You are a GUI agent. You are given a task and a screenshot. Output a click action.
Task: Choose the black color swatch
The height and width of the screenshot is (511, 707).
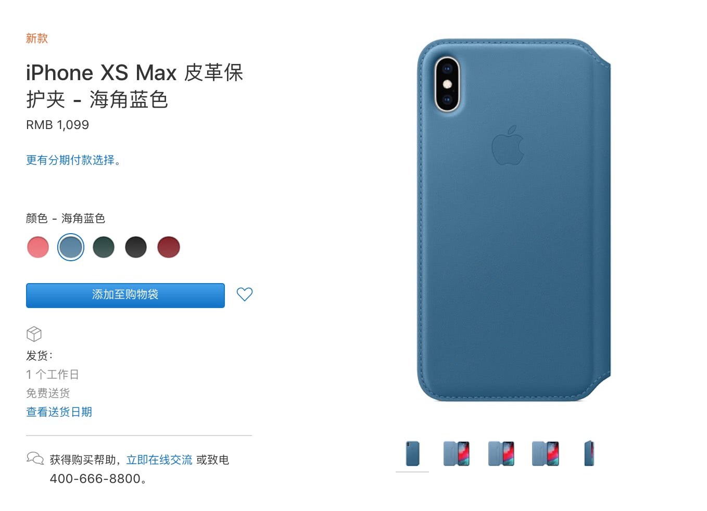tap(136, 247)
